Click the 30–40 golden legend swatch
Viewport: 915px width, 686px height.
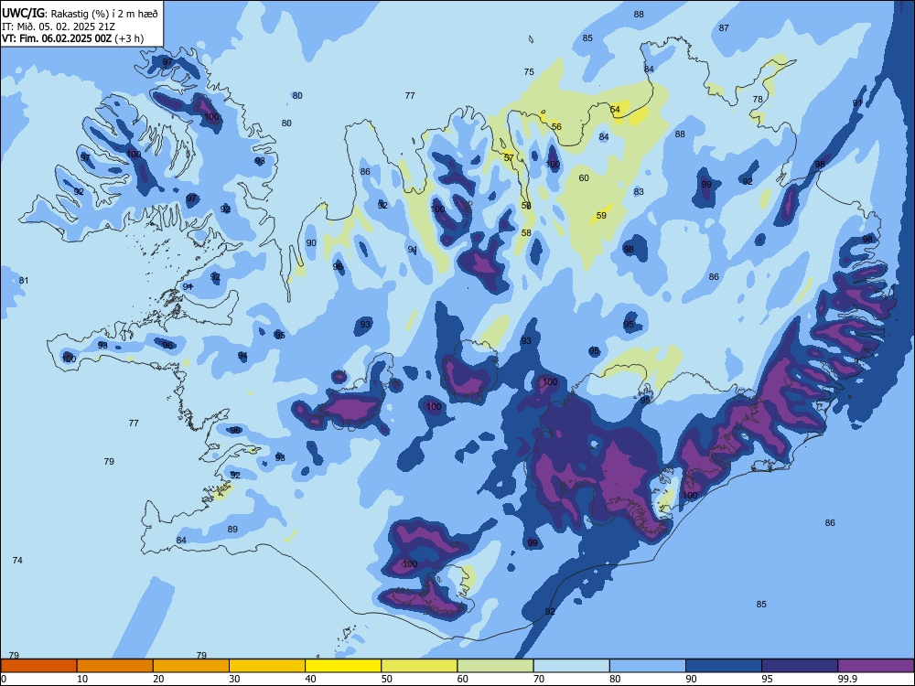pos(267,666)
